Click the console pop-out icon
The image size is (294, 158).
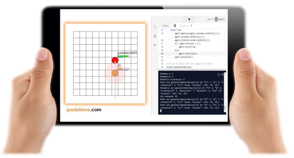218,75
